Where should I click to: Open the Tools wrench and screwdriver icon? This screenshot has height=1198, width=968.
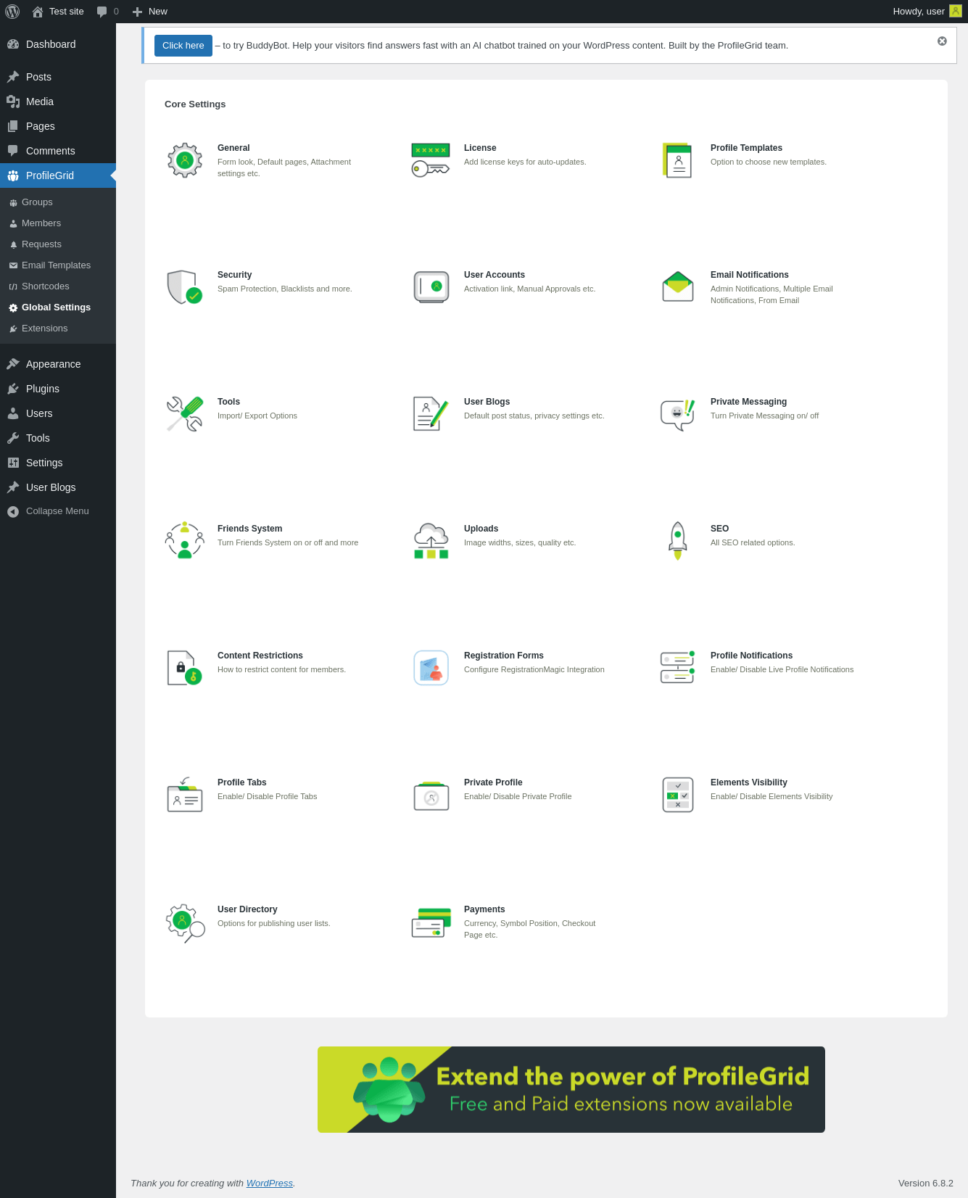coord(185,414)
